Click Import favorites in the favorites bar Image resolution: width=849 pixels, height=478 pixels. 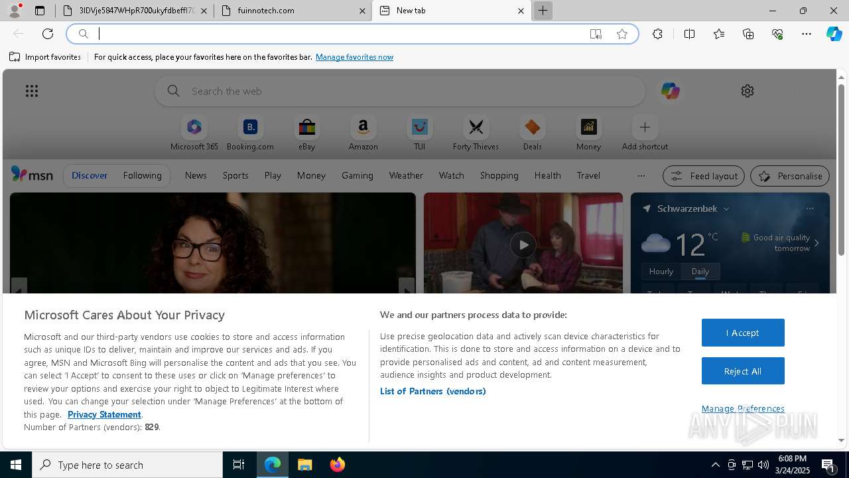point(45,57)
